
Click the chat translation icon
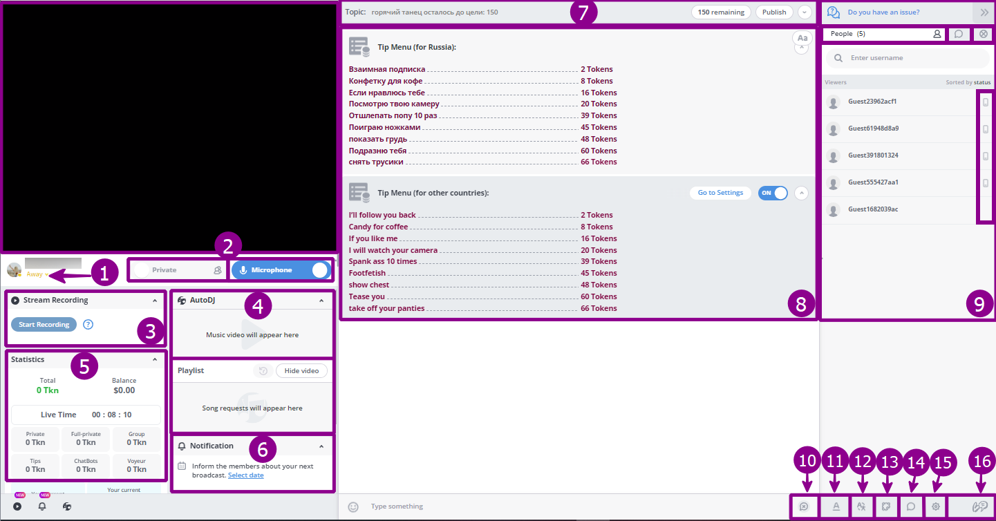coord(861,506)
